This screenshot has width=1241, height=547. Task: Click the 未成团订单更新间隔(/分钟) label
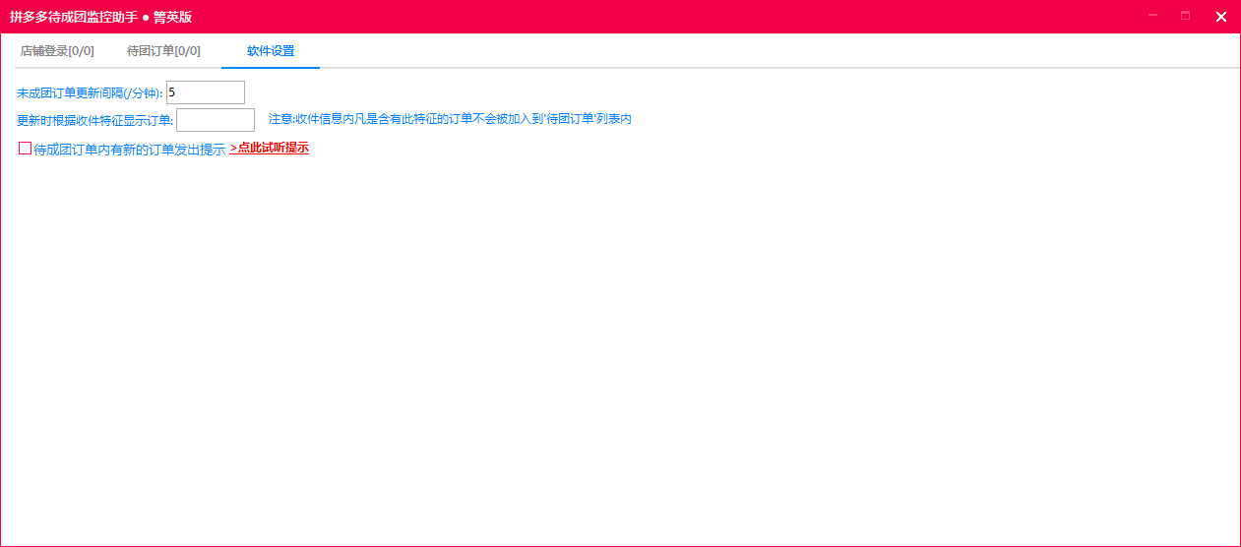pyautogui.click(x=90, y=93)
